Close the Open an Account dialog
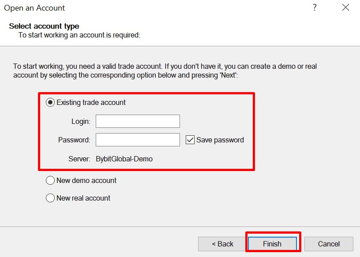Viewport: 360px width, 257px height. (x=345, y=7)
